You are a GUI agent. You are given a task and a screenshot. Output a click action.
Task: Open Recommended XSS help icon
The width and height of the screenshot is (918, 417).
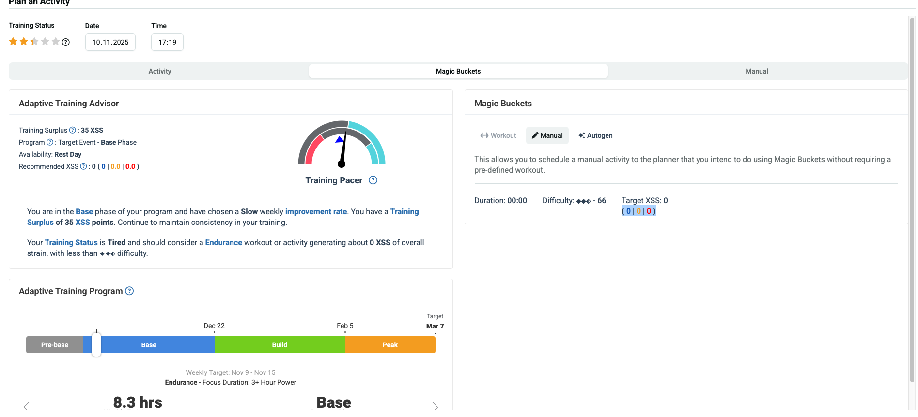tap(83, 166)
